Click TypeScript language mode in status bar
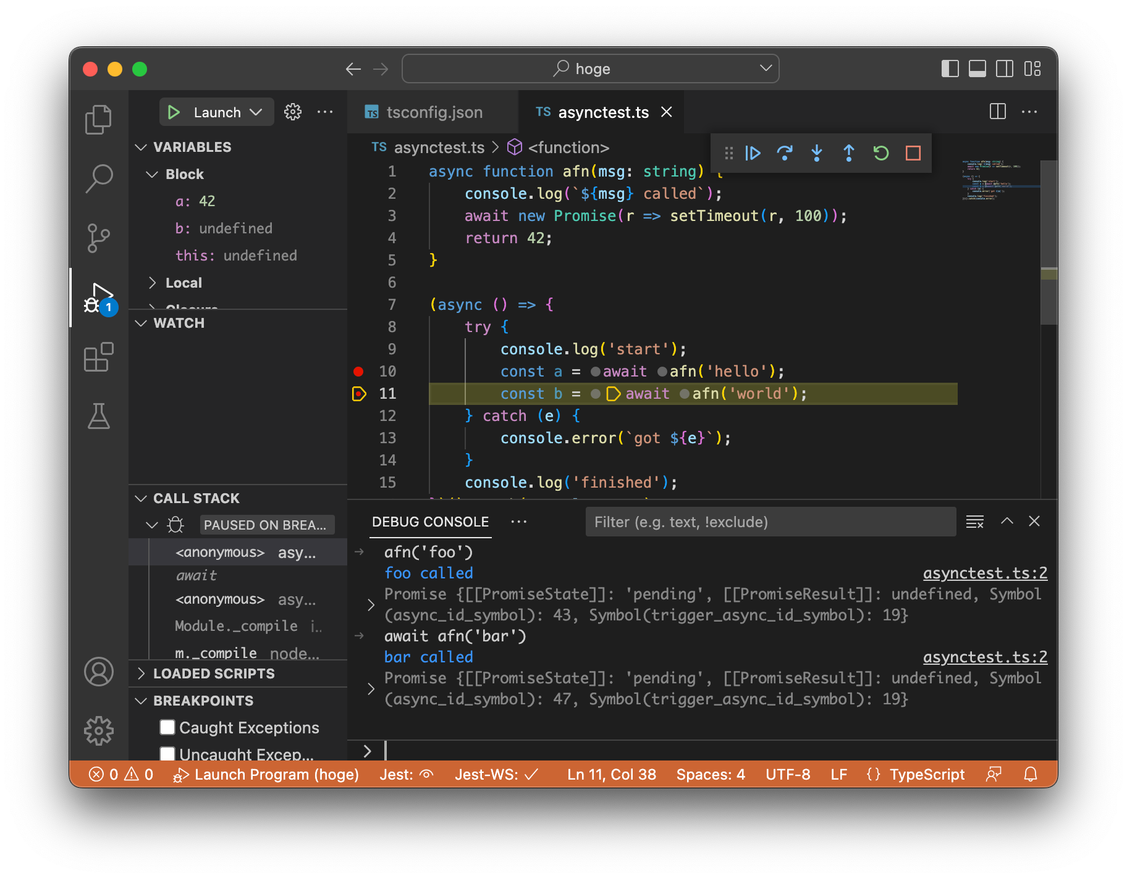Screen dimensions: 1127x879 [926, 775]
